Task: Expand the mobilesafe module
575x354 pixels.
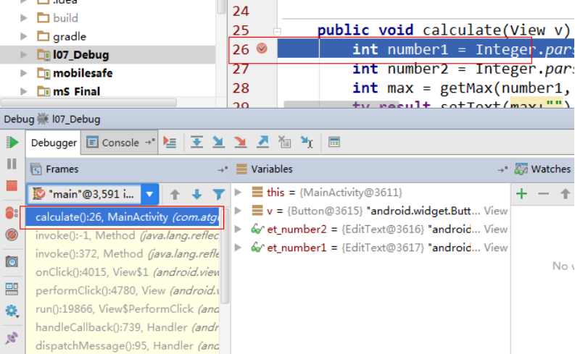Action: 23,73
